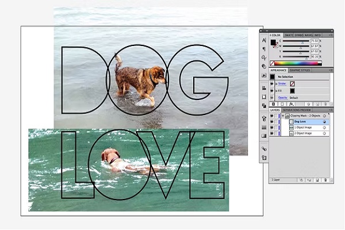The width and height of the screenshot is (345, 230).
Task: Open the Character panel icon
Action: tap(264, 41)
